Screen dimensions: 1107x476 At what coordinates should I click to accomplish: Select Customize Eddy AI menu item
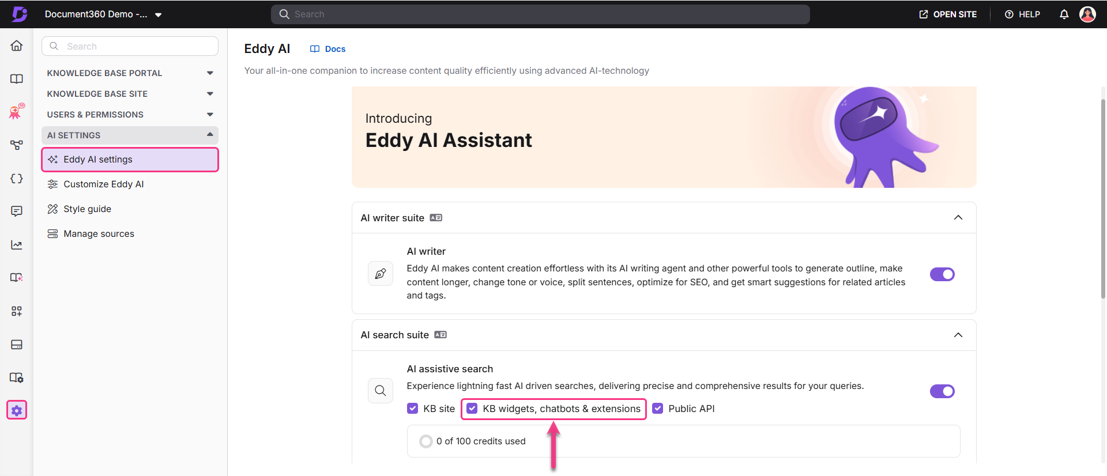click(x=130, y=184)
